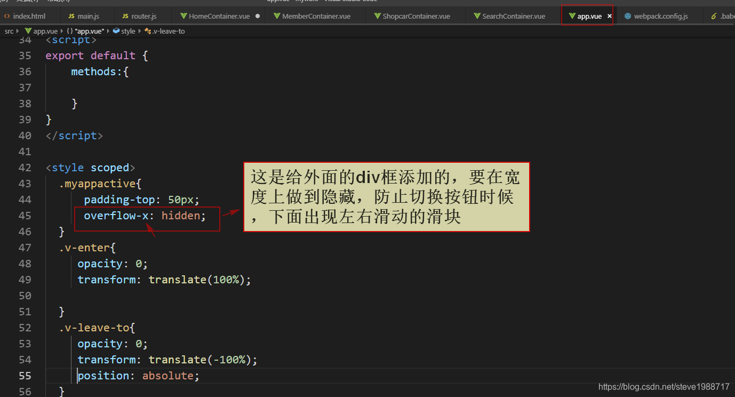Click the unsaved dot on HomeContainer.vue tab
The image size is (735, 397).
coord(258,16)
